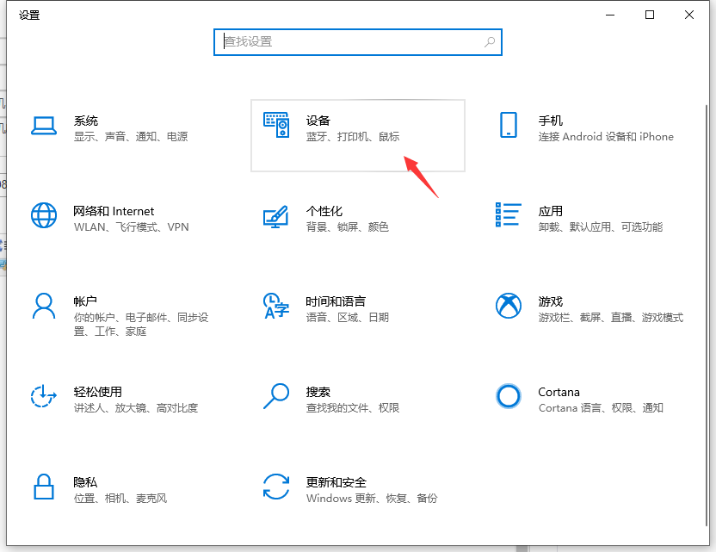This screenshot has height=552, width=716.
Task: Open the 网络和 Internet settings label
Action: point(114,211)
